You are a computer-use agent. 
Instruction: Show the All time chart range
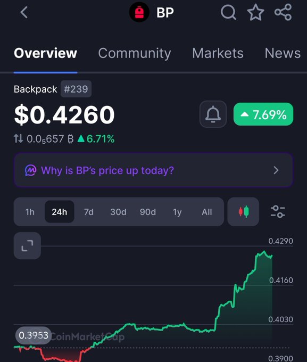[207, 212]
